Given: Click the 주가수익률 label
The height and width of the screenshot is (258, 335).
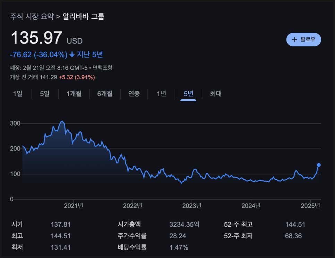Looking at the screenshot, I should (x=132, y=236).
